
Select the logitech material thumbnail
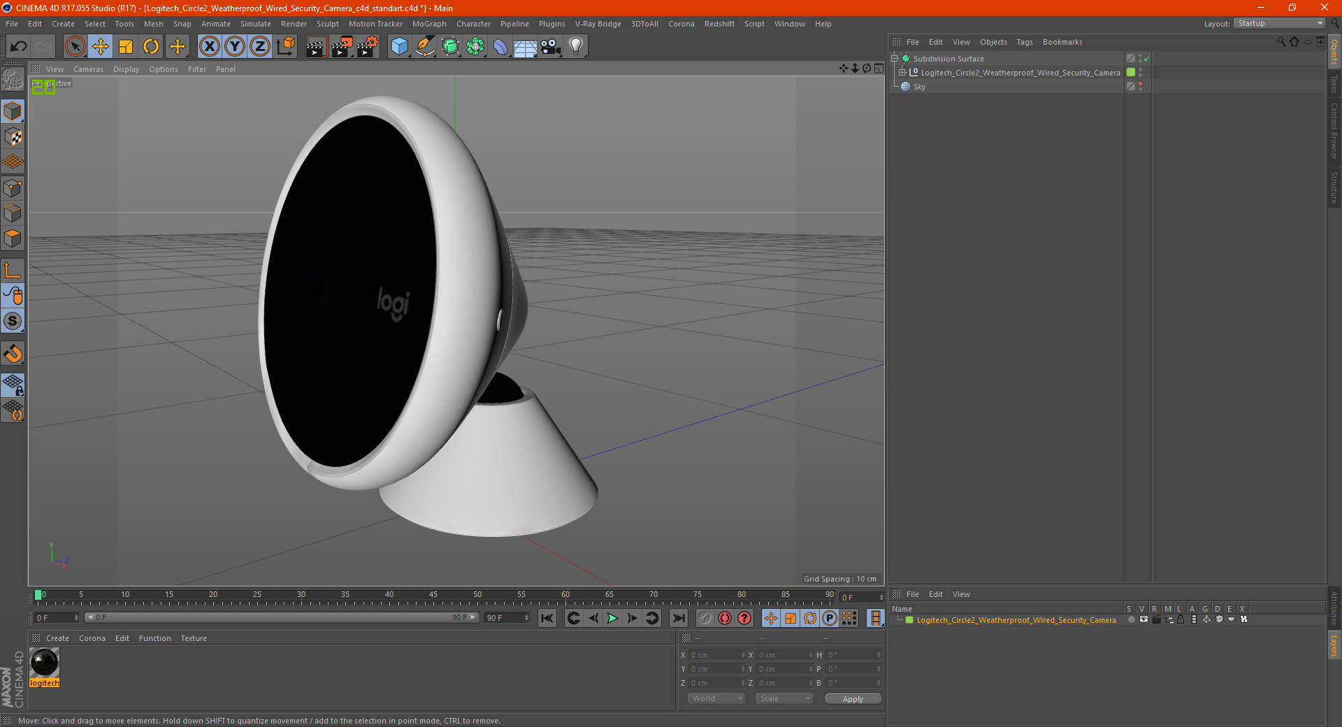click(44, 662)
